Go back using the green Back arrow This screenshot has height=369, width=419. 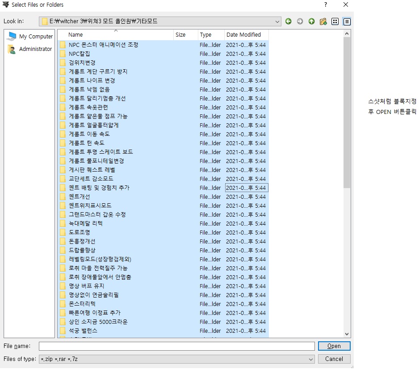point(288,21)
